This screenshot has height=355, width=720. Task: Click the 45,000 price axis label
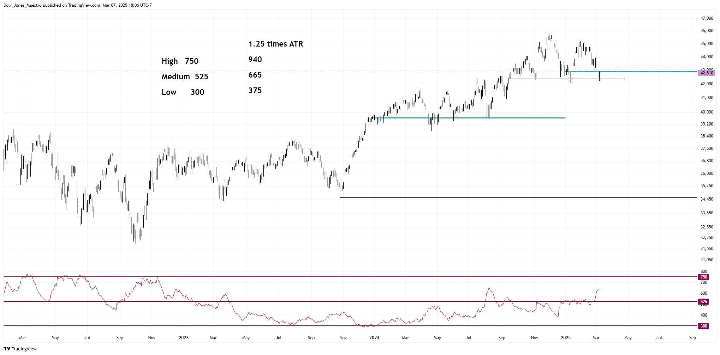pyautogui.click(x=707, y=44)
